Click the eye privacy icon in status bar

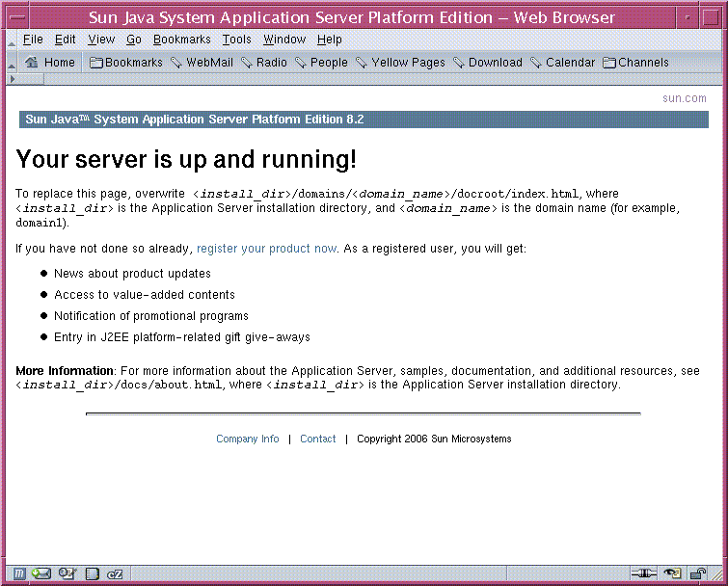672,573
